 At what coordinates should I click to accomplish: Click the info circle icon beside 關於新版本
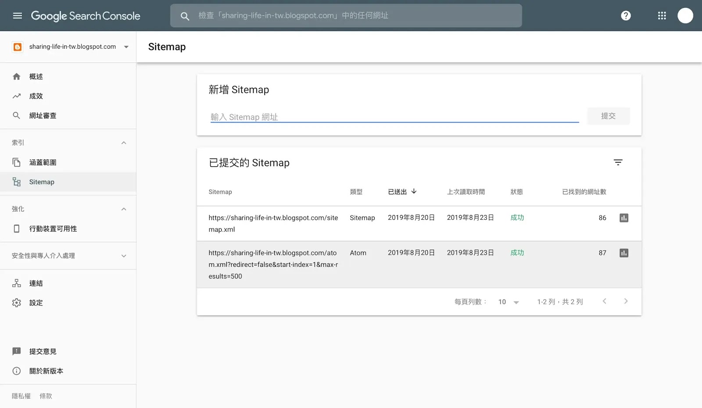click(17, 371)
